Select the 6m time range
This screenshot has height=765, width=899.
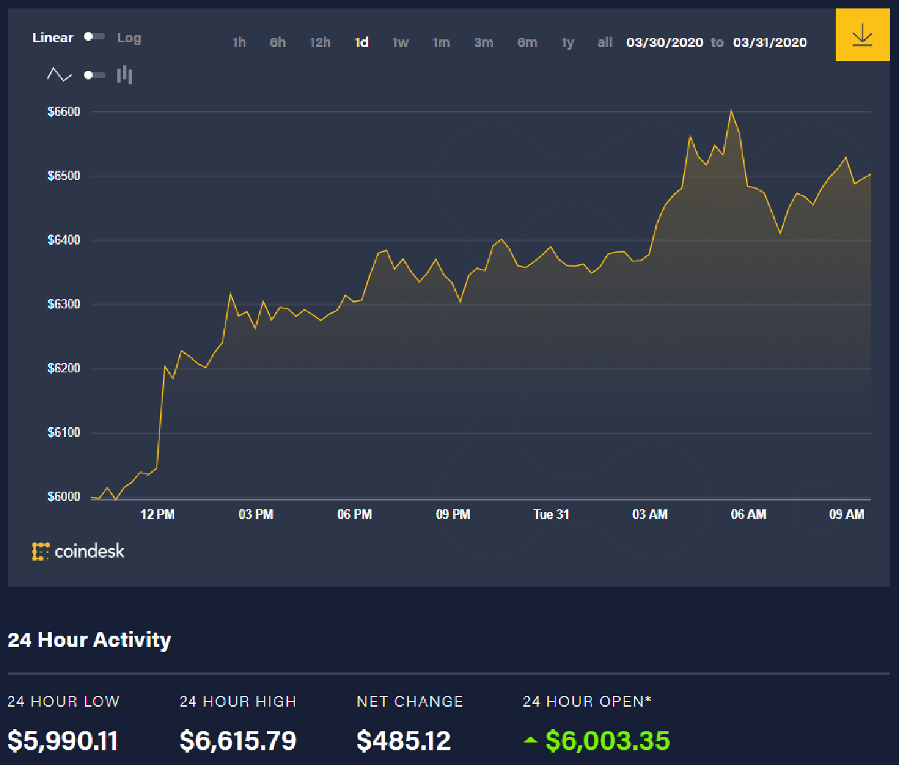pos(527,43)
